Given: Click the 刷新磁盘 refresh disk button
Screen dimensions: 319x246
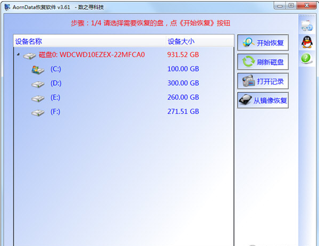Looking at the screenshot, I should click(263, 62).
